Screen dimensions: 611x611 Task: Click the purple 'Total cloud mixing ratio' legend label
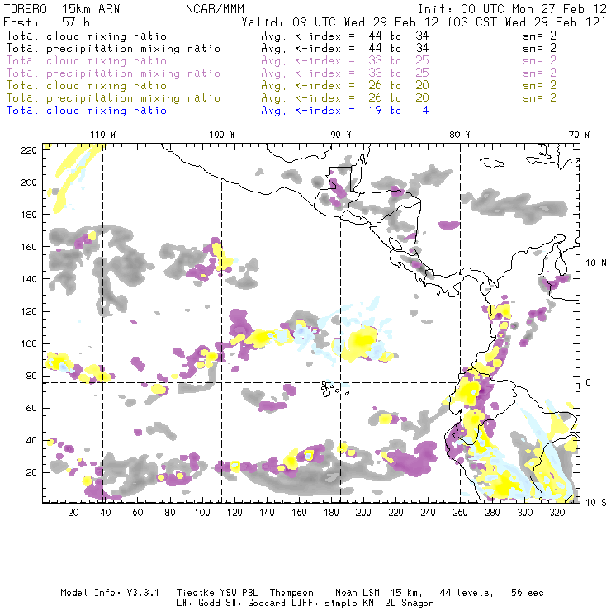click(87, 61)
